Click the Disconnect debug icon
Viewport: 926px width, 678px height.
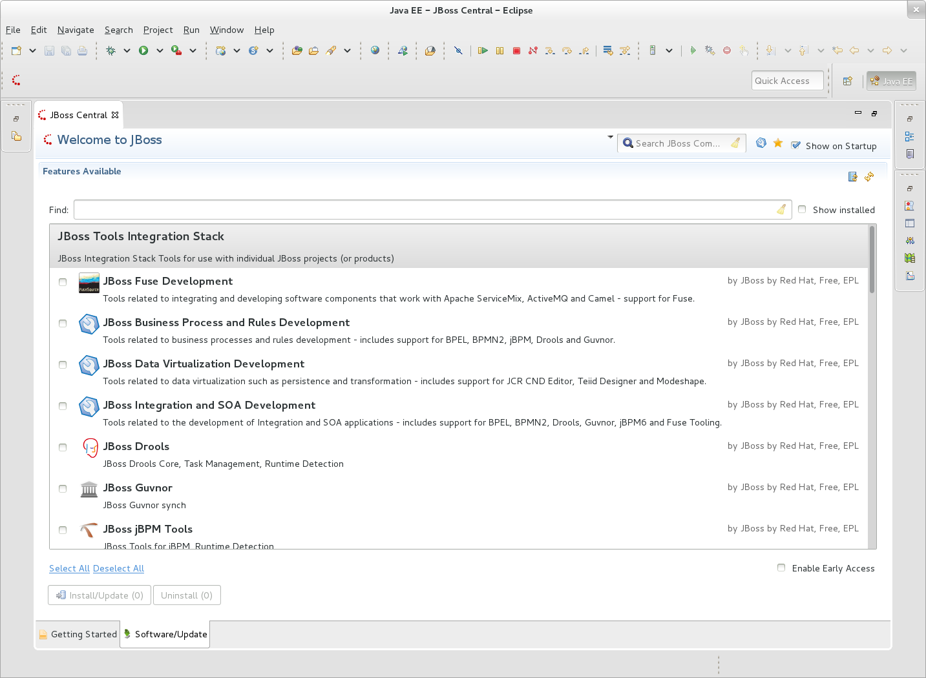(x=533, y=50)
